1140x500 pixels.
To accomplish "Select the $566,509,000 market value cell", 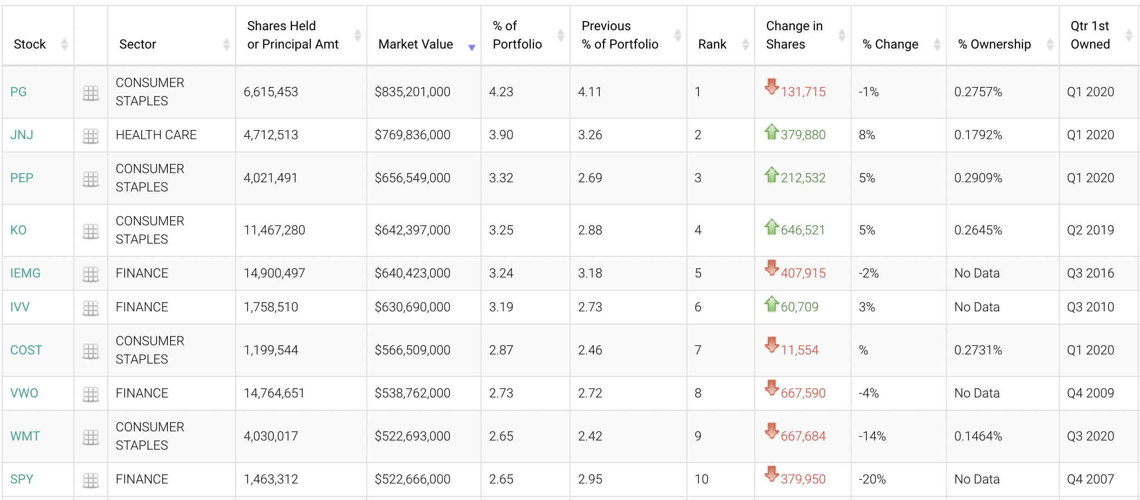I will click(x=424, y=350).
